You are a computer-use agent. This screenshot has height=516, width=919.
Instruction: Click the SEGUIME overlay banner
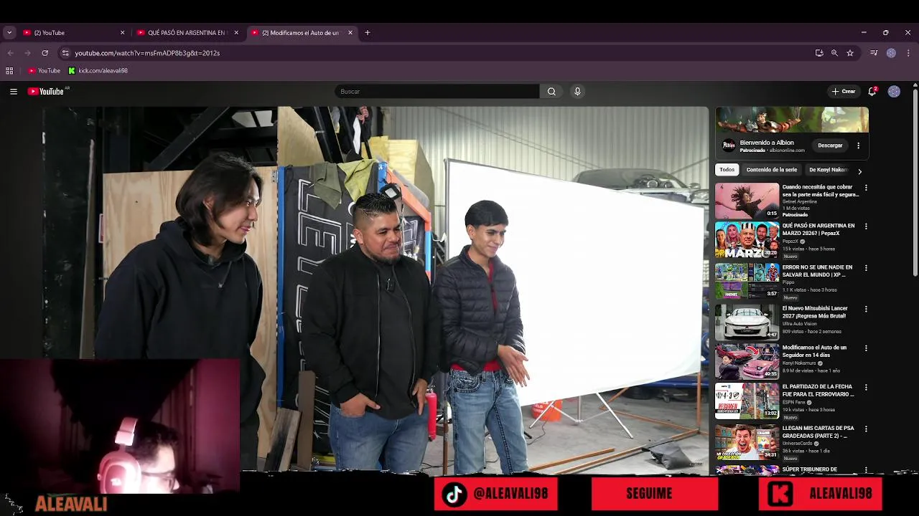pos(655,494)
